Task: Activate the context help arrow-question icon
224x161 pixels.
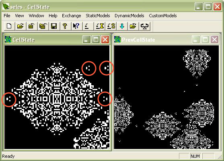Action: [x=76, y=26]
